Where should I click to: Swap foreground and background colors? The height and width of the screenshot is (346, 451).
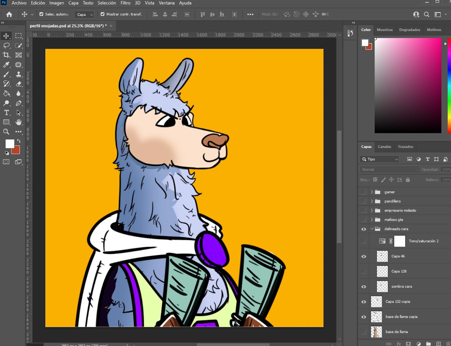click(19, 141)
